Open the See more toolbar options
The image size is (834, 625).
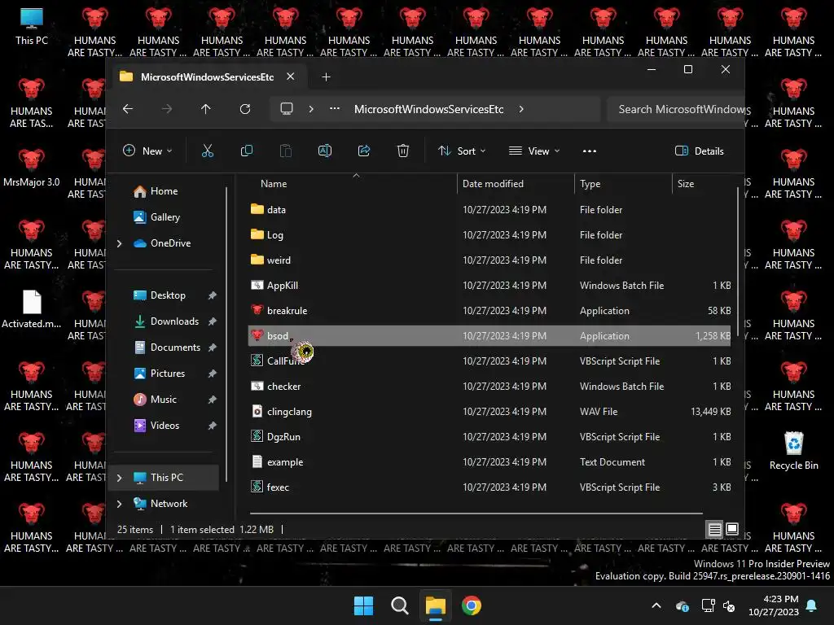click(x=590, y=151)
